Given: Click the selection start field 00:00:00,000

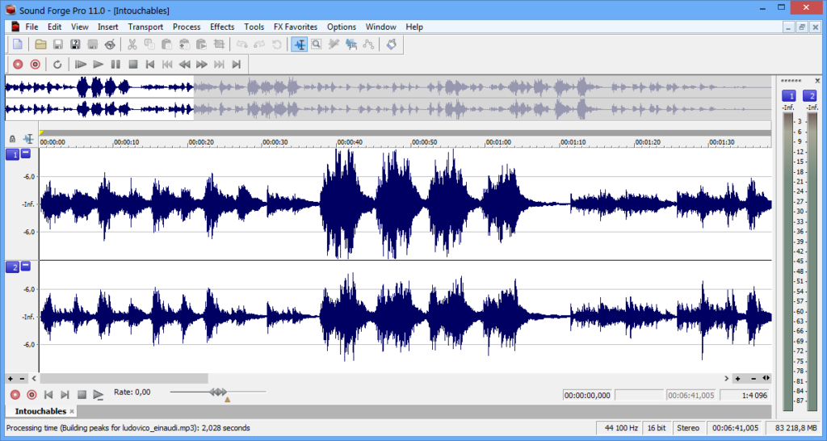Looking at the screenshot, I should [588, 395].
